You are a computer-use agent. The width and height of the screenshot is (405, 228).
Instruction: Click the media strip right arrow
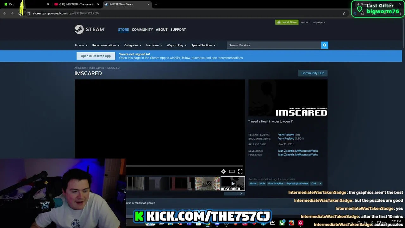pos(241,193)
